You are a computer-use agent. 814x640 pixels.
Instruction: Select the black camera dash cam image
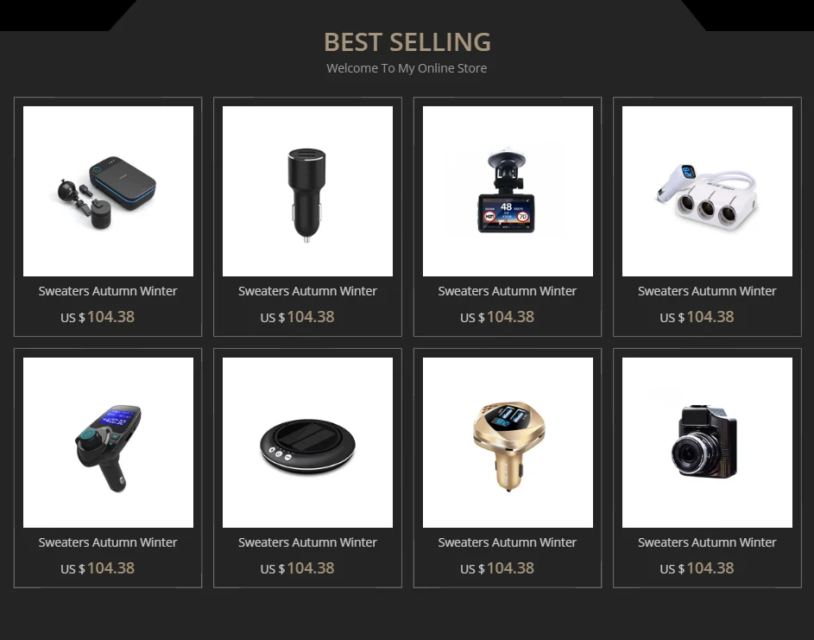pyautogui.click(x=707, y=442)
